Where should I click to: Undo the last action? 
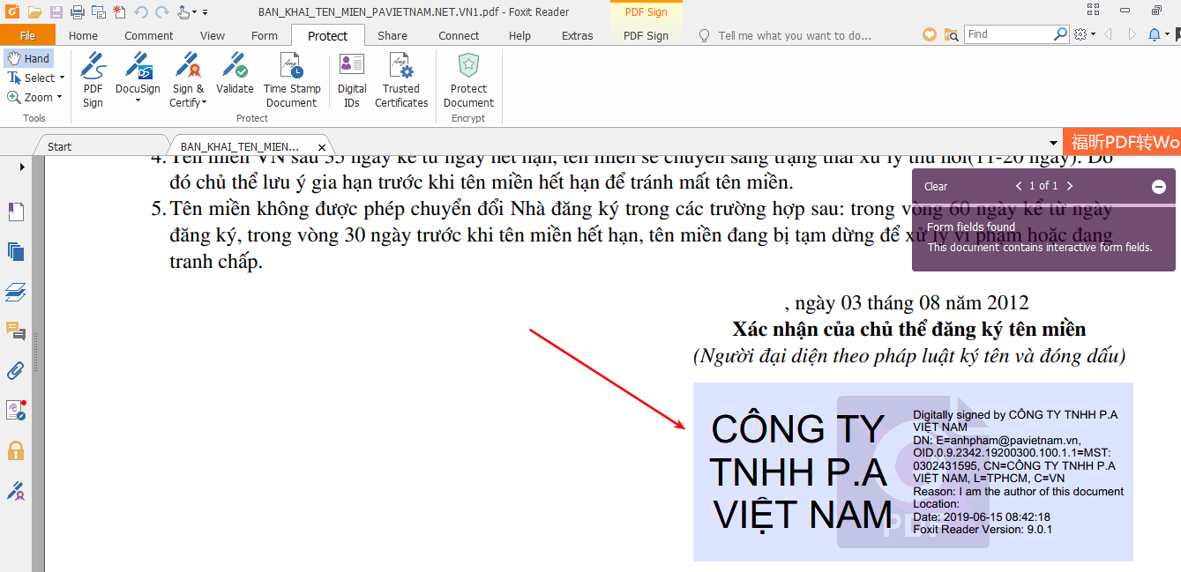[141, 12]
